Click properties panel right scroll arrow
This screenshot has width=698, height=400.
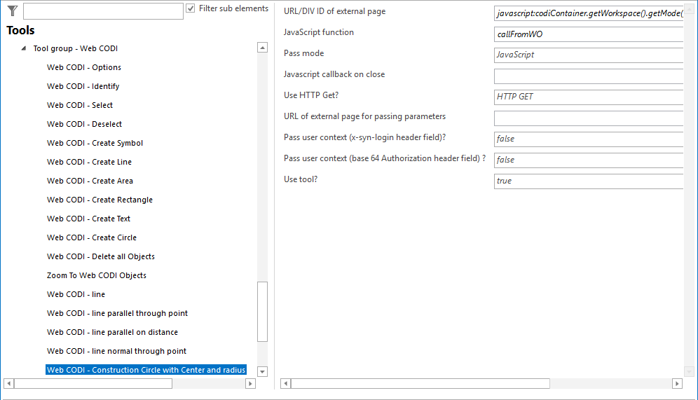(676, 384)
